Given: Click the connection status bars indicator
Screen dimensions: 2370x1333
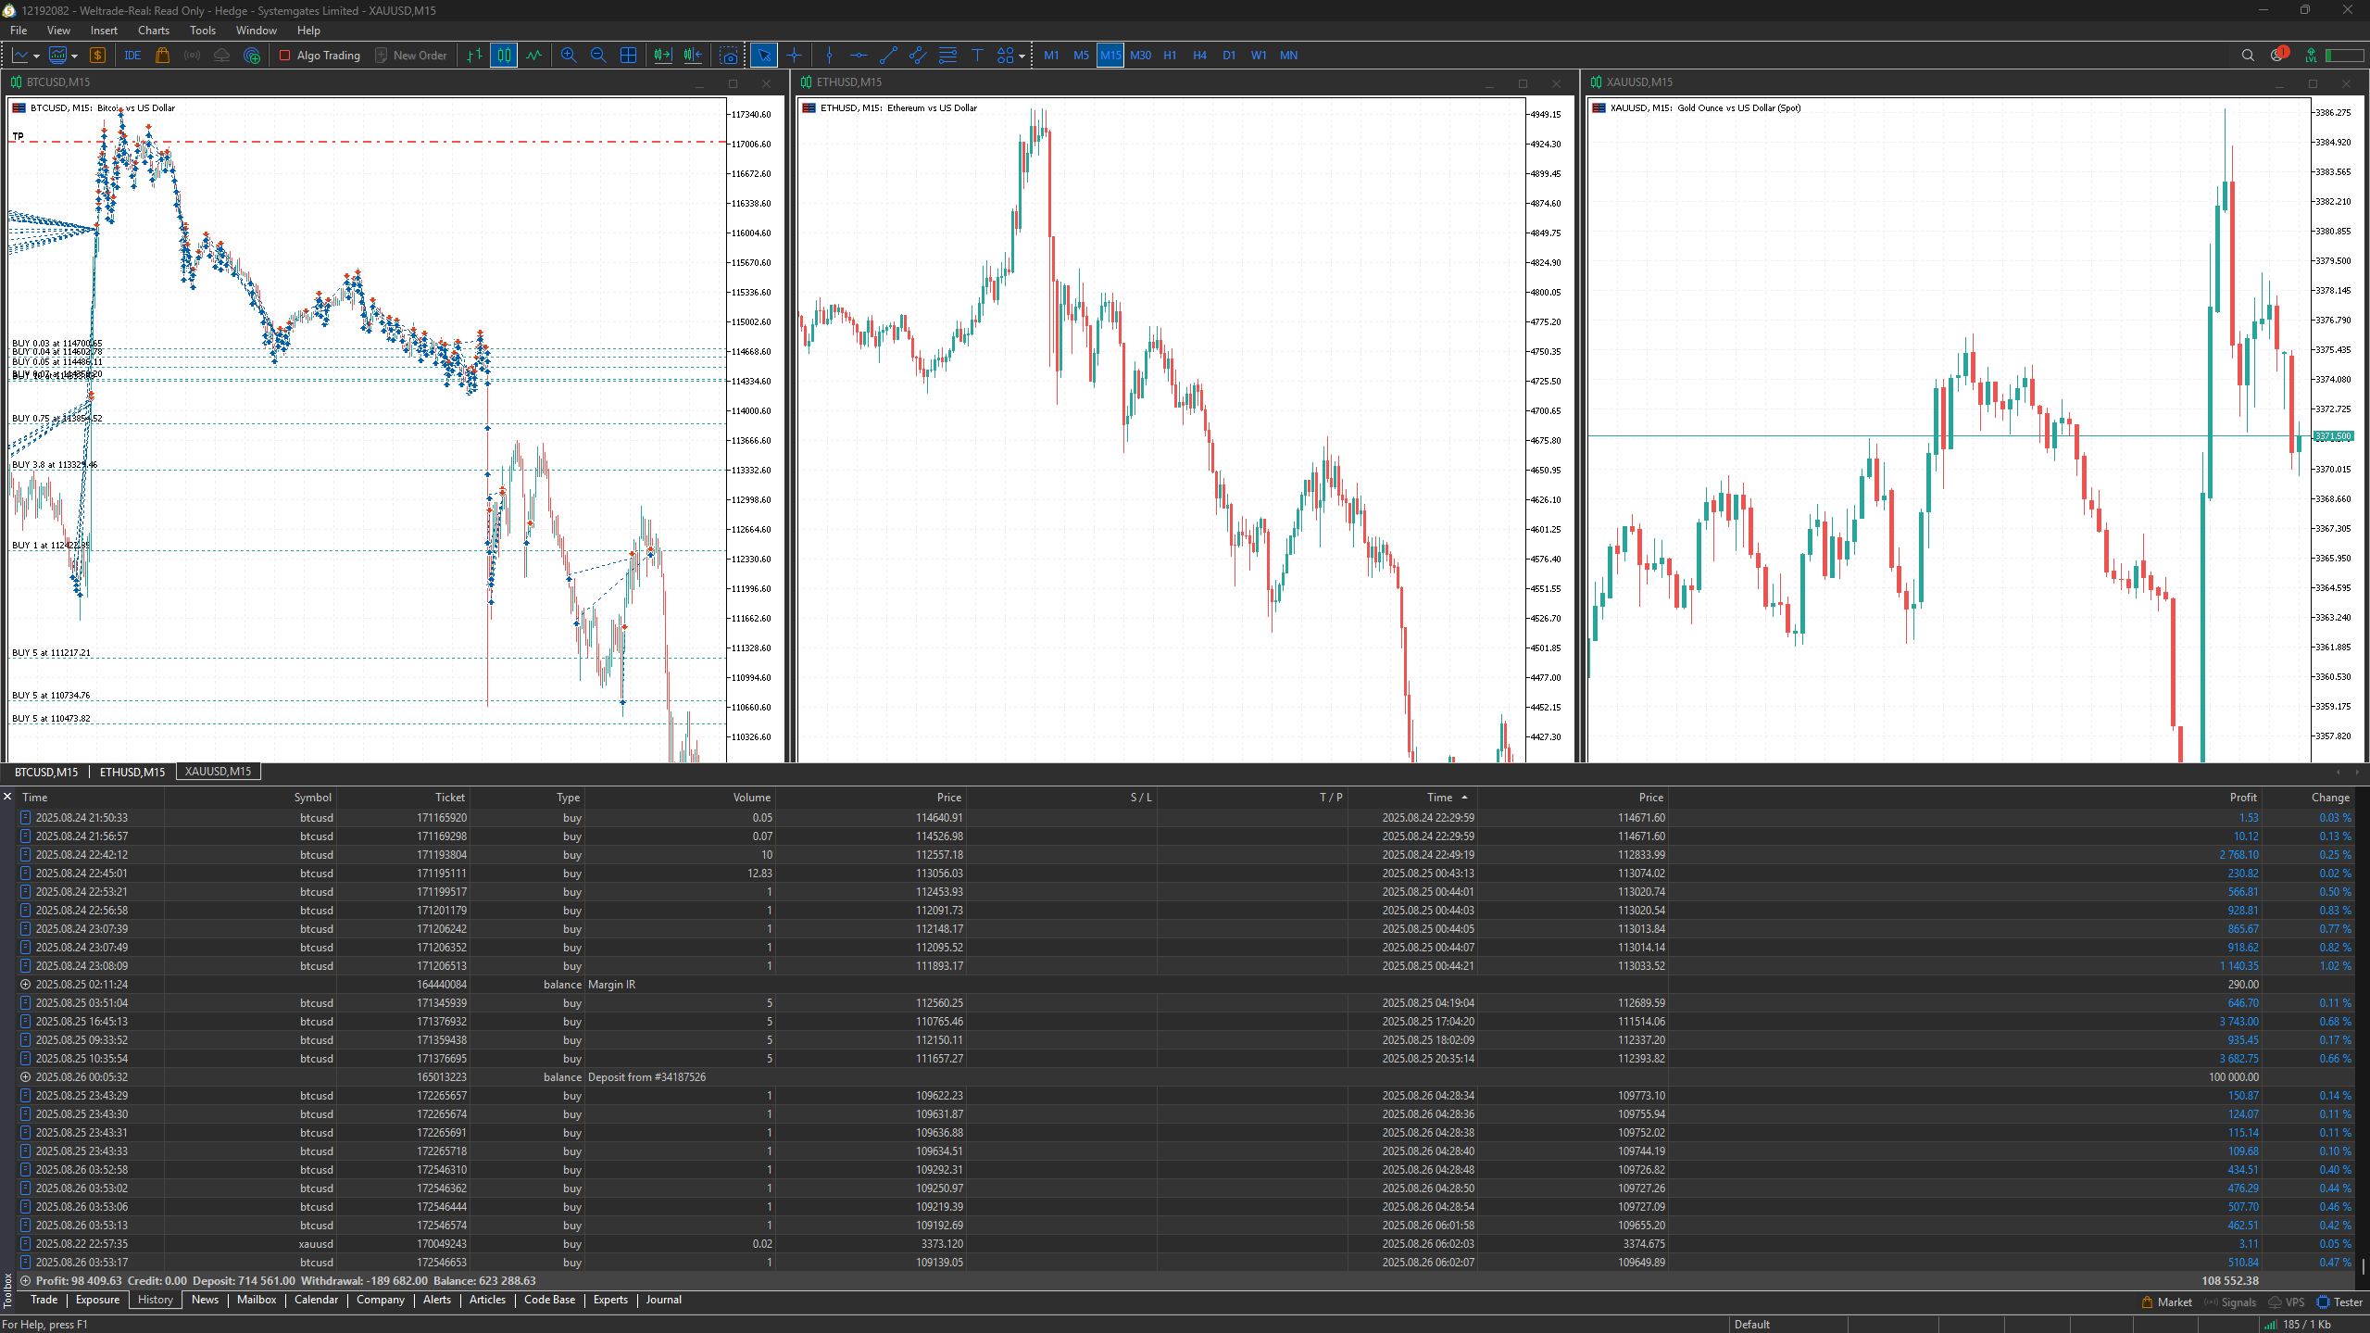Looking at the screenshot, I should [2270, 1325].
